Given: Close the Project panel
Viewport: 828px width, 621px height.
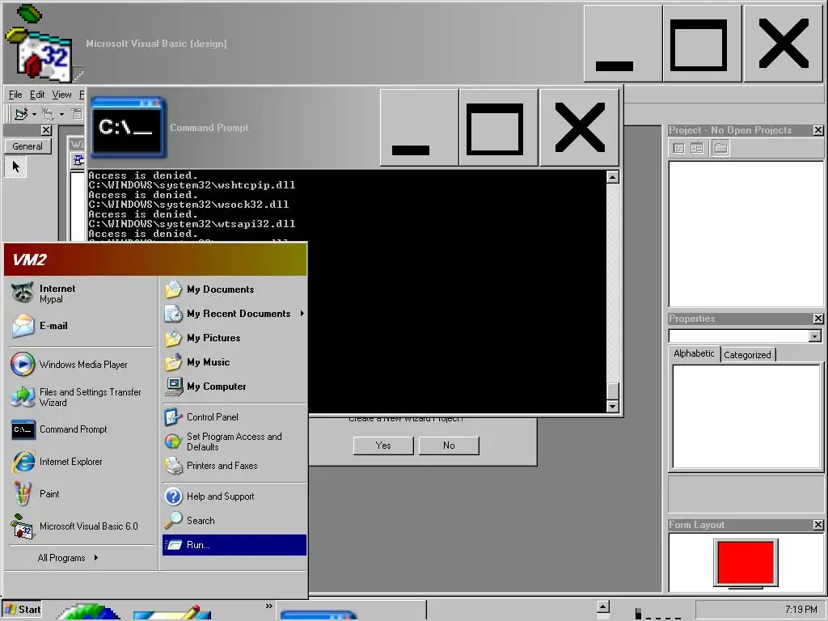Looking at the screenshot, I should [818, 130].
